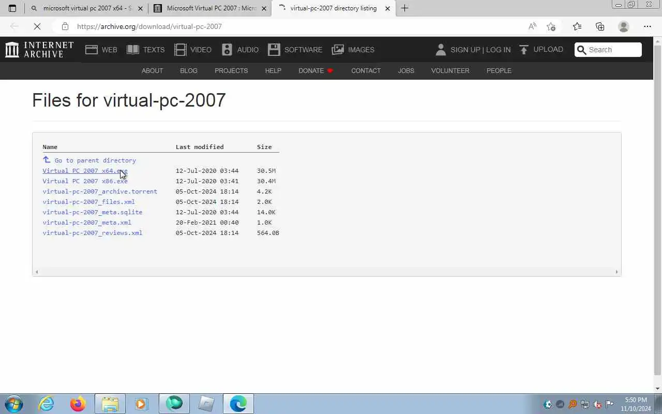The image size is (662, 414).
Task: Switch to the microsoft virtual pc 2007 x64 search tab
Action: 87,8
